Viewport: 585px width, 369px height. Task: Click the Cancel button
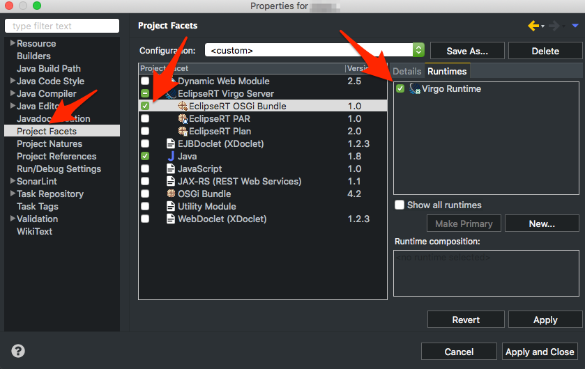pos(459,352)
